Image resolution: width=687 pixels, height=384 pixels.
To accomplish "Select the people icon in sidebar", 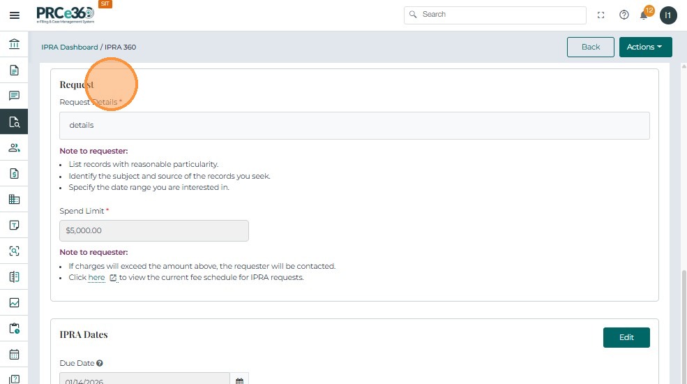I will coord(14,147).
